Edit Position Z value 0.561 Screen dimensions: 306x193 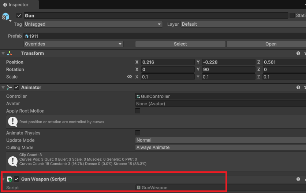pyautogui.click(x=284, y=62)
